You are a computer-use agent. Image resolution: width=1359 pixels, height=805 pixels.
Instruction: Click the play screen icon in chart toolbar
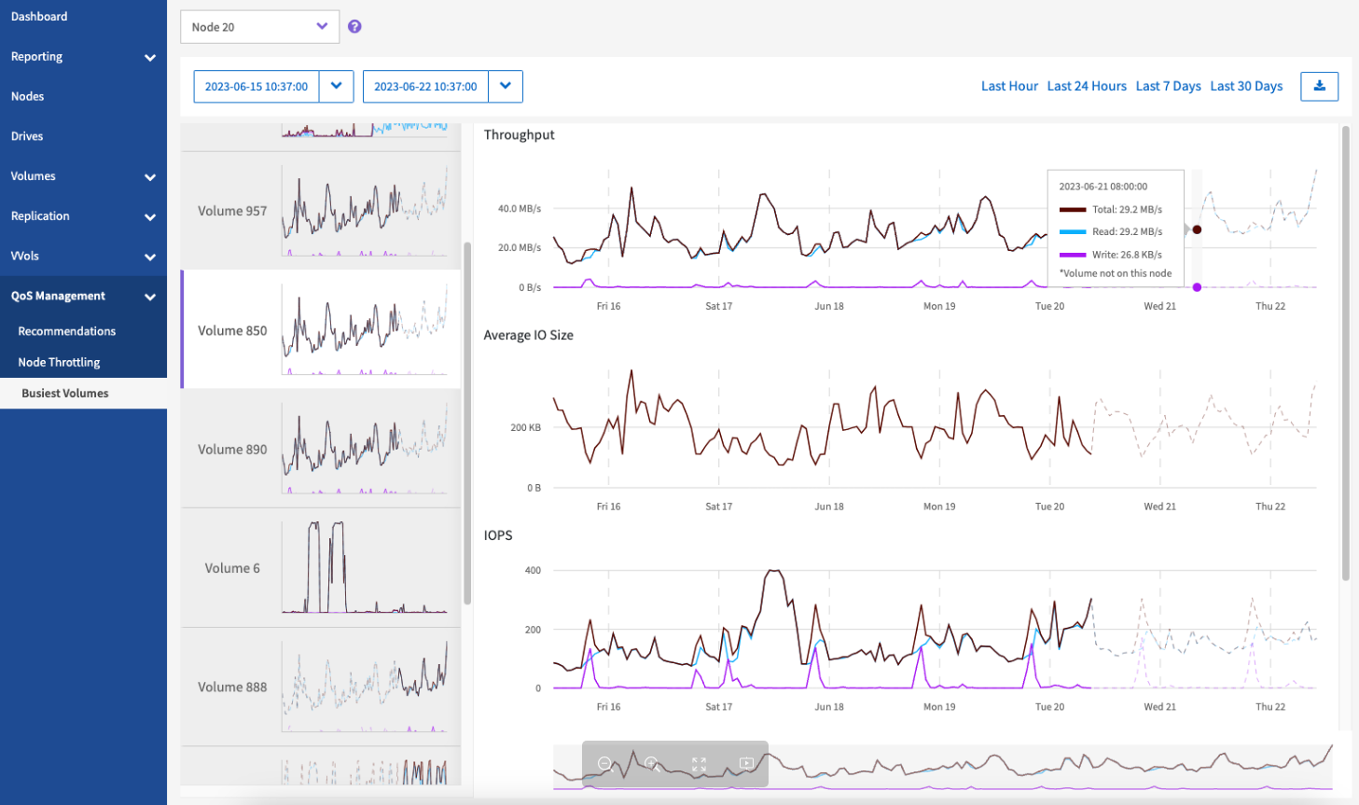tap(746, 763)
